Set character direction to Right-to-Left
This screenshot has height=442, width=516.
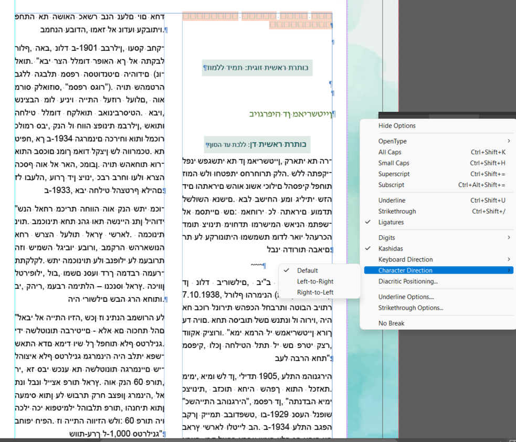315,292
